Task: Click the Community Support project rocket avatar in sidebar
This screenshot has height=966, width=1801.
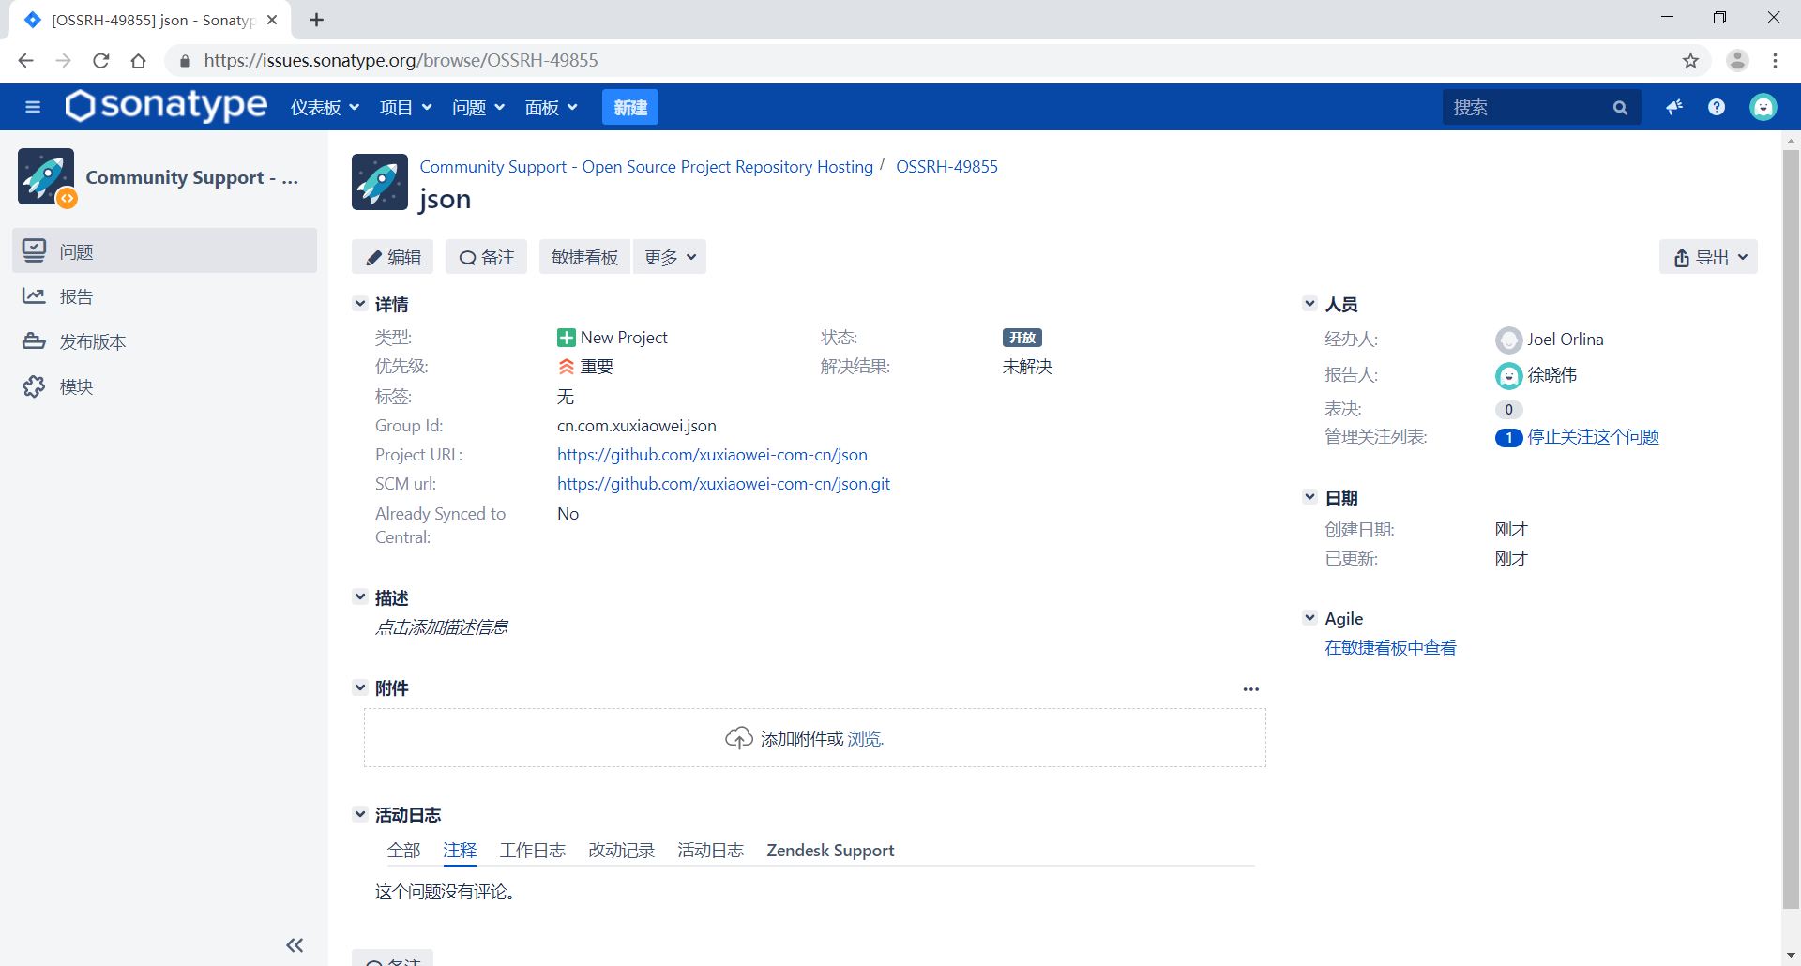Action: 46,176
